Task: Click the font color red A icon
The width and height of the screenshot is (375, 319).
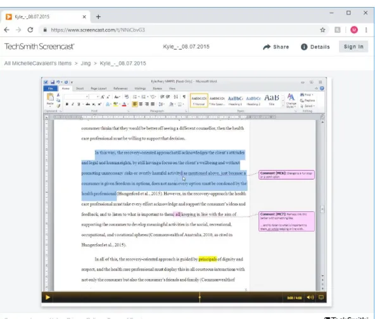Action: tap(124, 104)
